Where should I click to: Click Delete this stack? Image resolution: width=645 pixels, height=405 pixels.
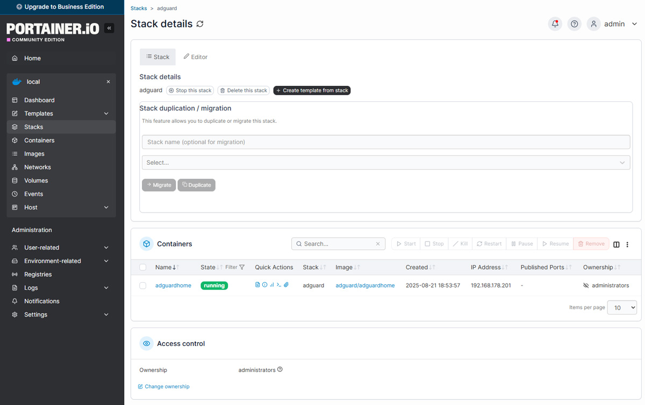pyautogui.click(x=243, y=91)
